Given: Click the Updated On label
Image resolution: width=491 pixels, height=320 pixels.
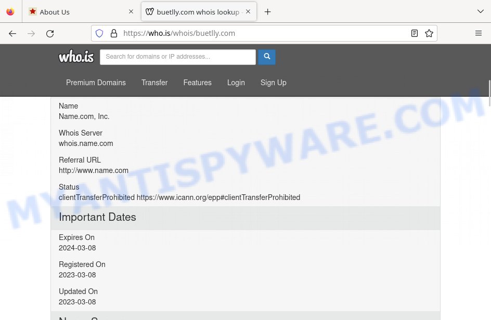Looking at the screenshot, I should (x=79, y=291).
